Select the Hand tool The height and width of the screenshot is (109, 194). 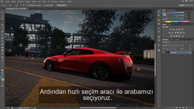click(2, 70)
